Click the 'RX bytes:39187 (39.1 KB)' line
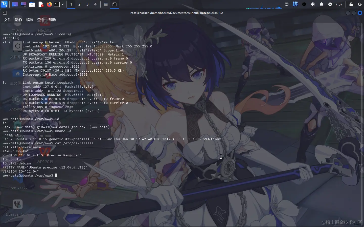 point(73,70)
